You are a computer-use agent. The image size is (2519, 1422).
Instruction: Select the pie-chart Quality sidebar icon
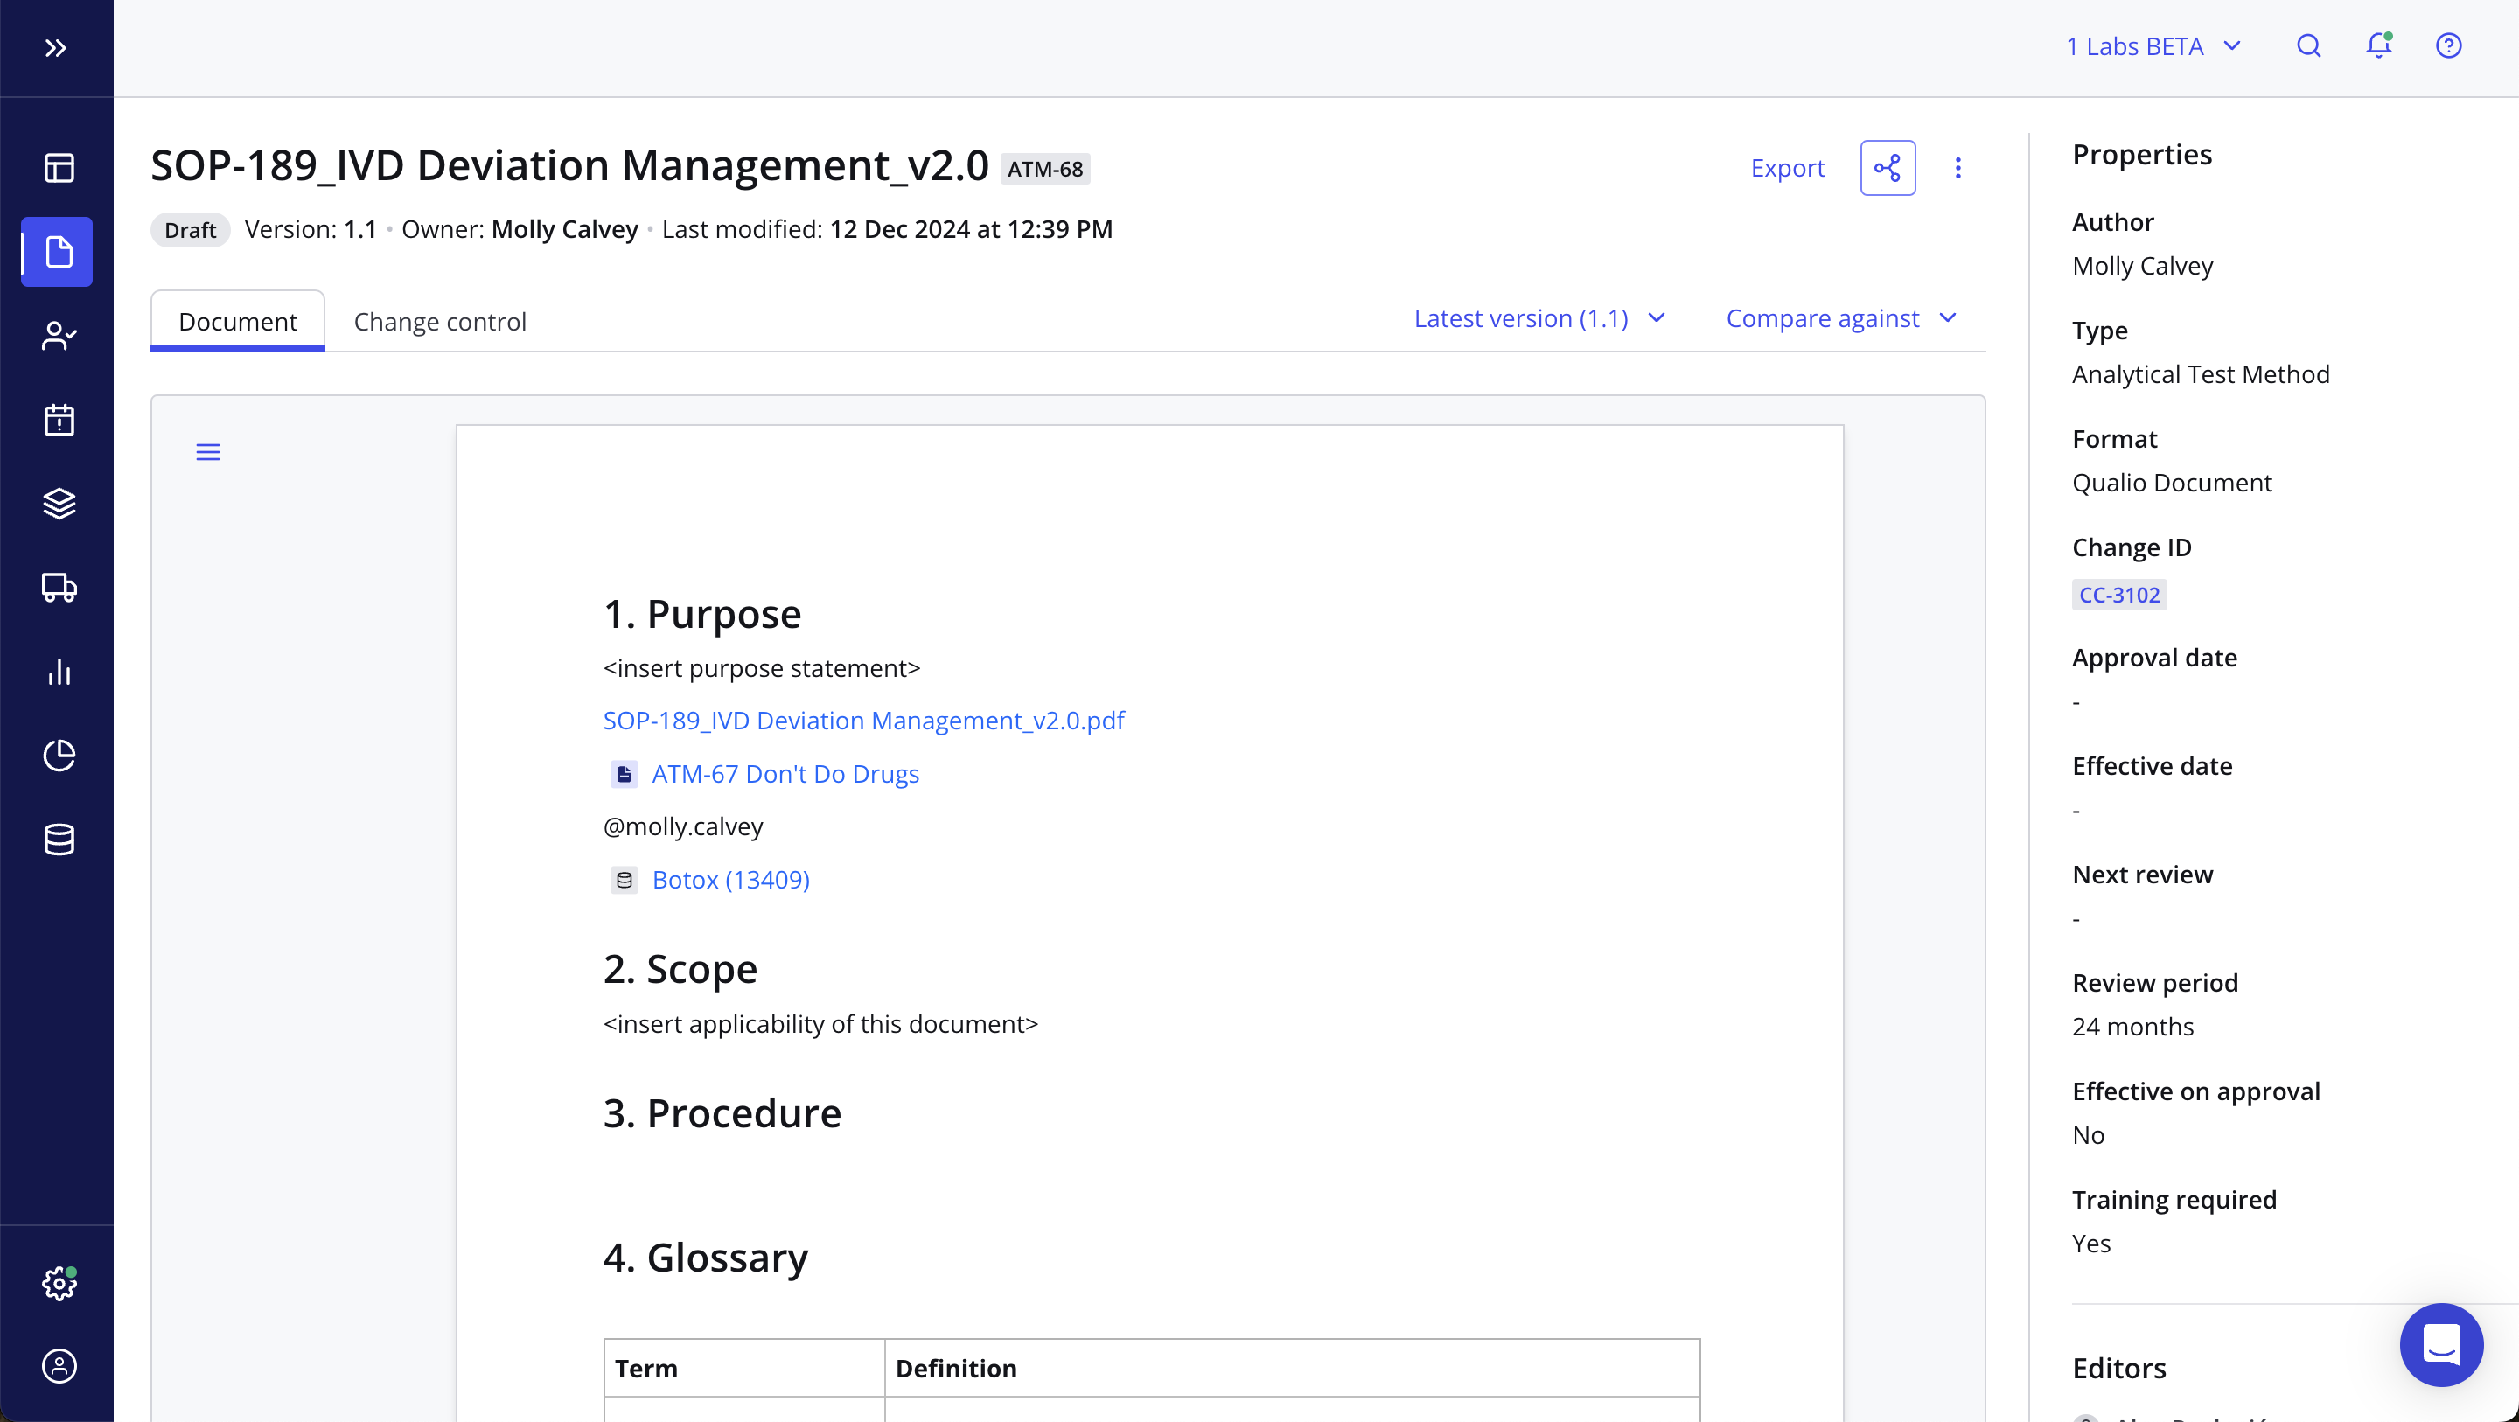pos(58,755)
